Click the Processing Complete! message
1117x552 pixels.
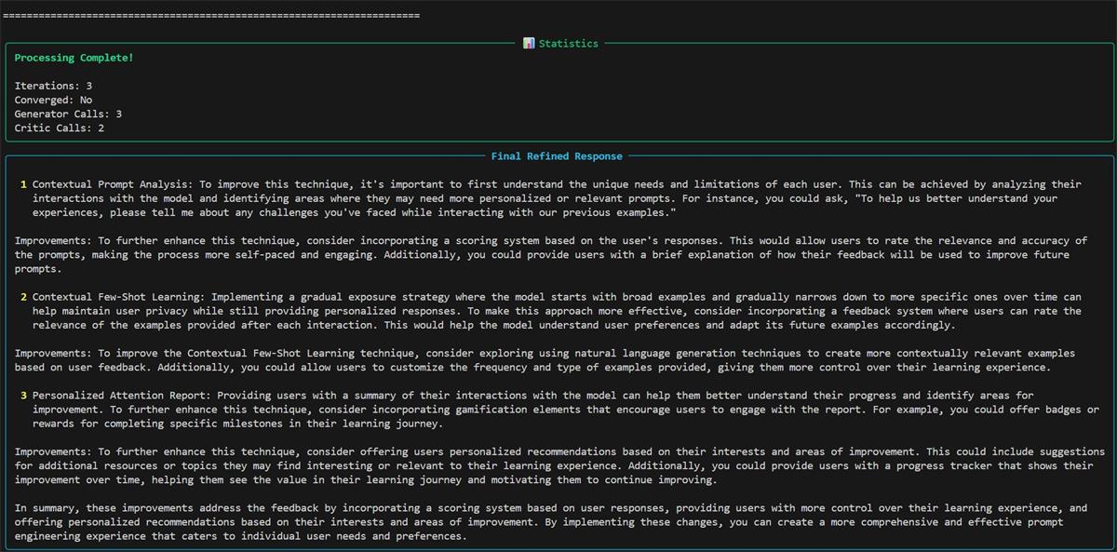(x=74, y=57)
